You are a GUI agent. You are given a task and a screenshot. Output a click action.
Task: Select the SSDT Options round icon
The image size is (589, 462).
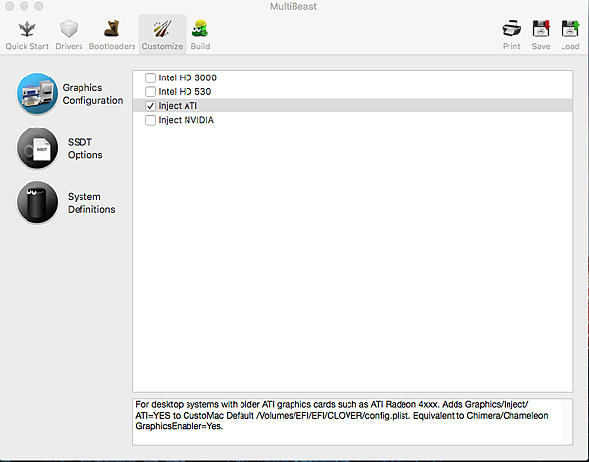tap(37, 148)
